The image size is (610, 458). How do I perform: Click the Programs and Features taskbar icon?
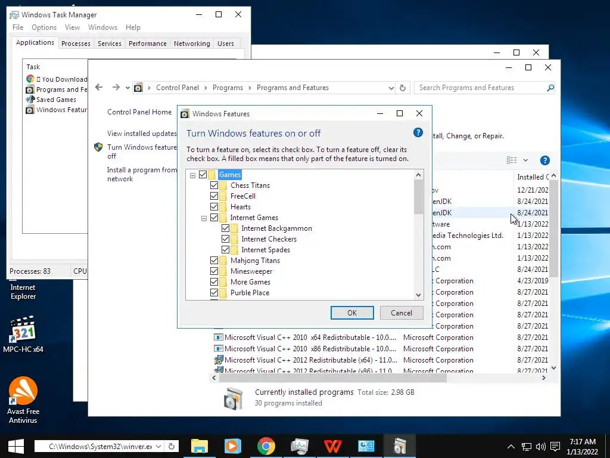[400, 446]
